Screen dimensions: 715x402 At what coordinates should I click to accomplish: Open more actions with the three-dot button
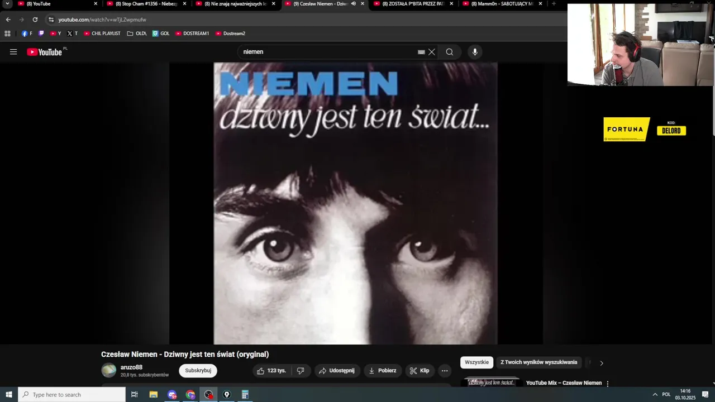tap(445, 371)
